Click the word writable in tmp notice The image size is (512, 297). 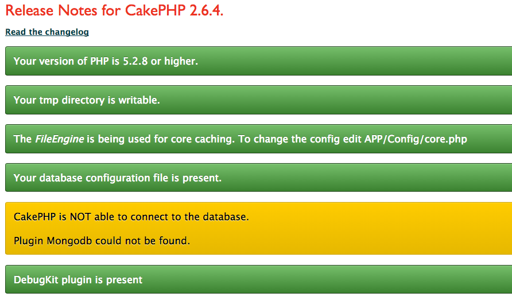tap(139, 100)
